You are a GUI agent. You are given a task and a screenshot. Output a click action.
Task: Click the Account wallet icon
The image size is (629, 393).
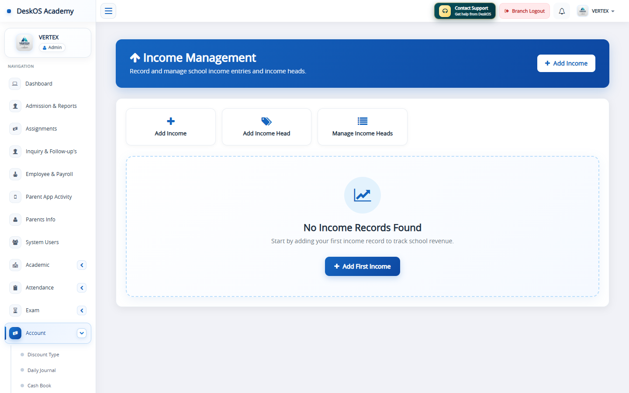pos(15,333)
